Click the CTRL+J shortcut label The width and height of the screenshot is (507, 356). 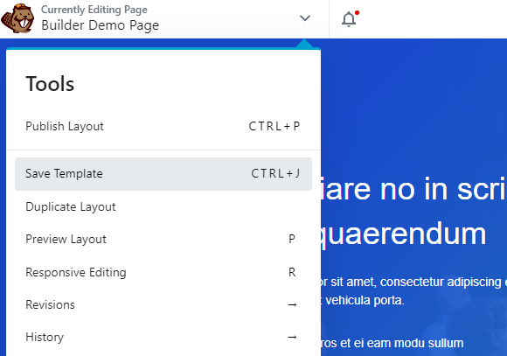(276, 173)
